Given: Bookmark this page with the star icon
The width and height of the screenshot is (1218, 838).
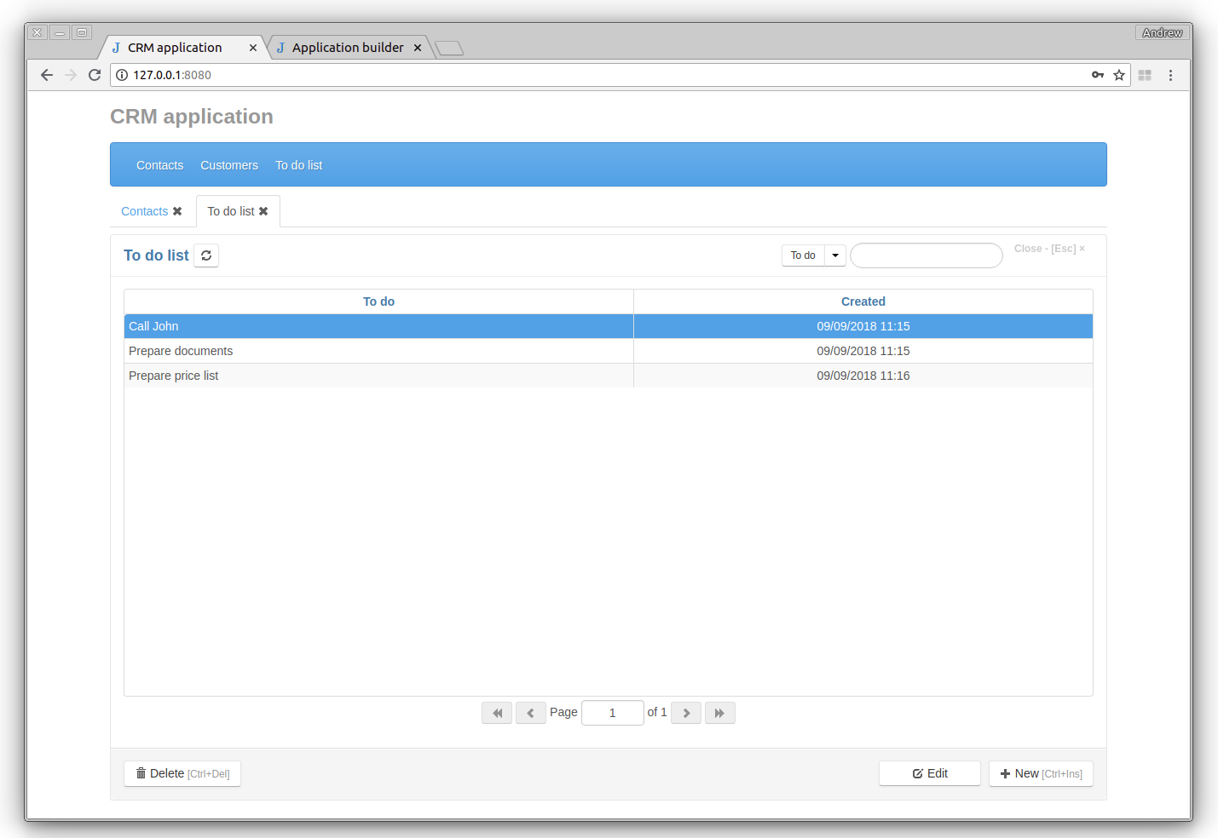Looking at the screenshot, I should [1119, 75].
